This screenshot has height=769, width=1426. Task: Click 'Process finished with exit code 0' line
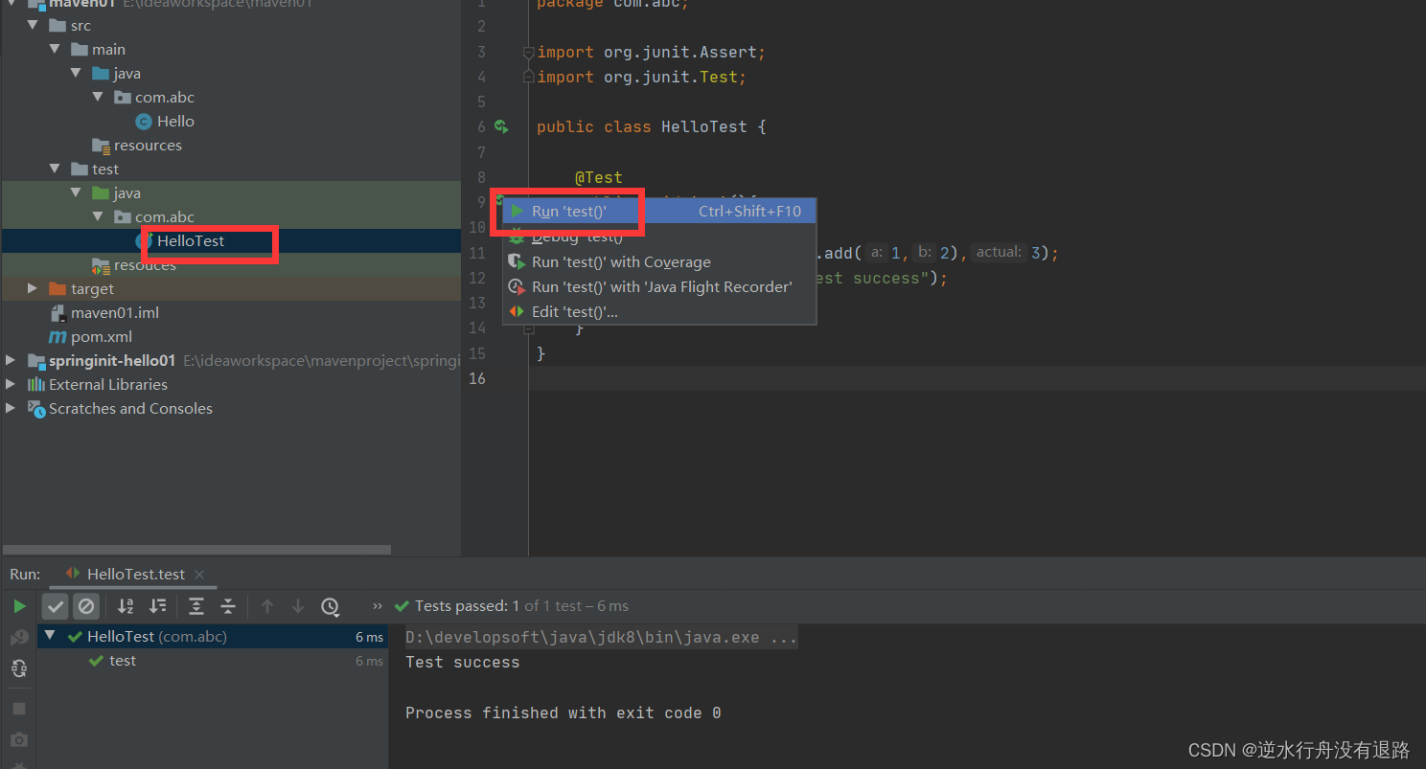[x=563, y=713]
